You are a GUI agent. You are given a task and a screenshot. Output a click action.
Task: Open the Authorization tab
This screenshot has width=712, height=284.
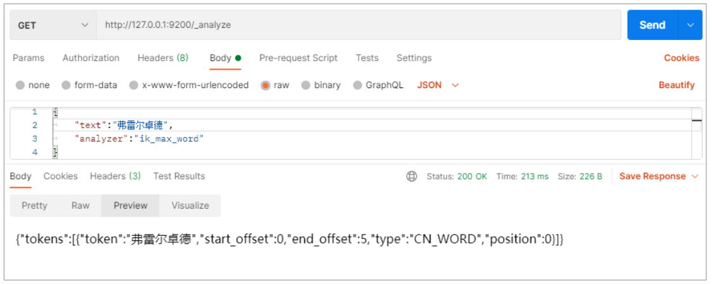[x=91, y=58]
